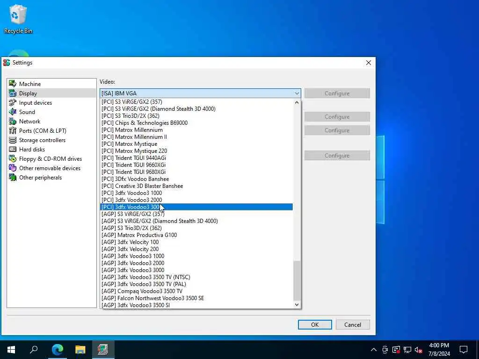The image size is (479, 359).
Task: Select [PCI] Chips & Technologies B69000
Action: point(196,123)
